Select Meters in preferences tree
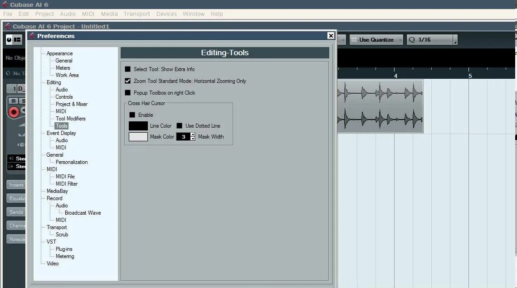 (x=63, y=68)
